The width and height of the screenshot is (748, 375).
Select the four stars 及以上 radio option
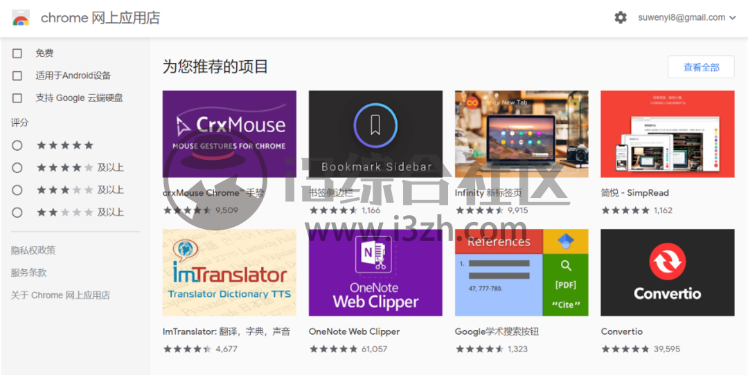pos(17,167)
